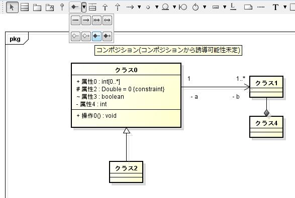295x198 pixels.
Task: Select the Class tool in toolbar
Action: (25, 8)
